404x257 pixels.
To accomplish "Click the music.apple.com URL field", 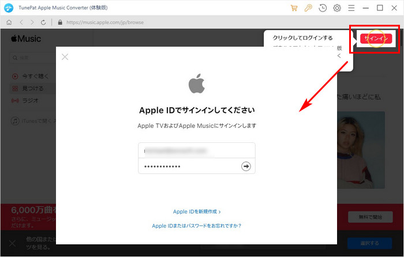I will click(x=105, y=22).
